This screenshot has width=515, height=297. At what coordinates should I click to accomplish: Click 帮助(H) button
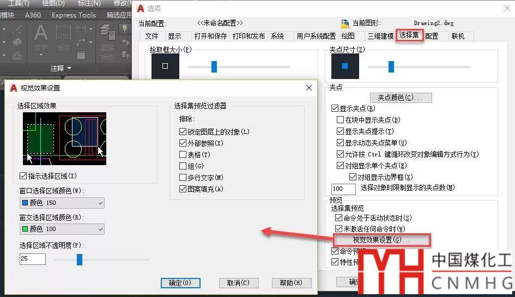[292, 283]
